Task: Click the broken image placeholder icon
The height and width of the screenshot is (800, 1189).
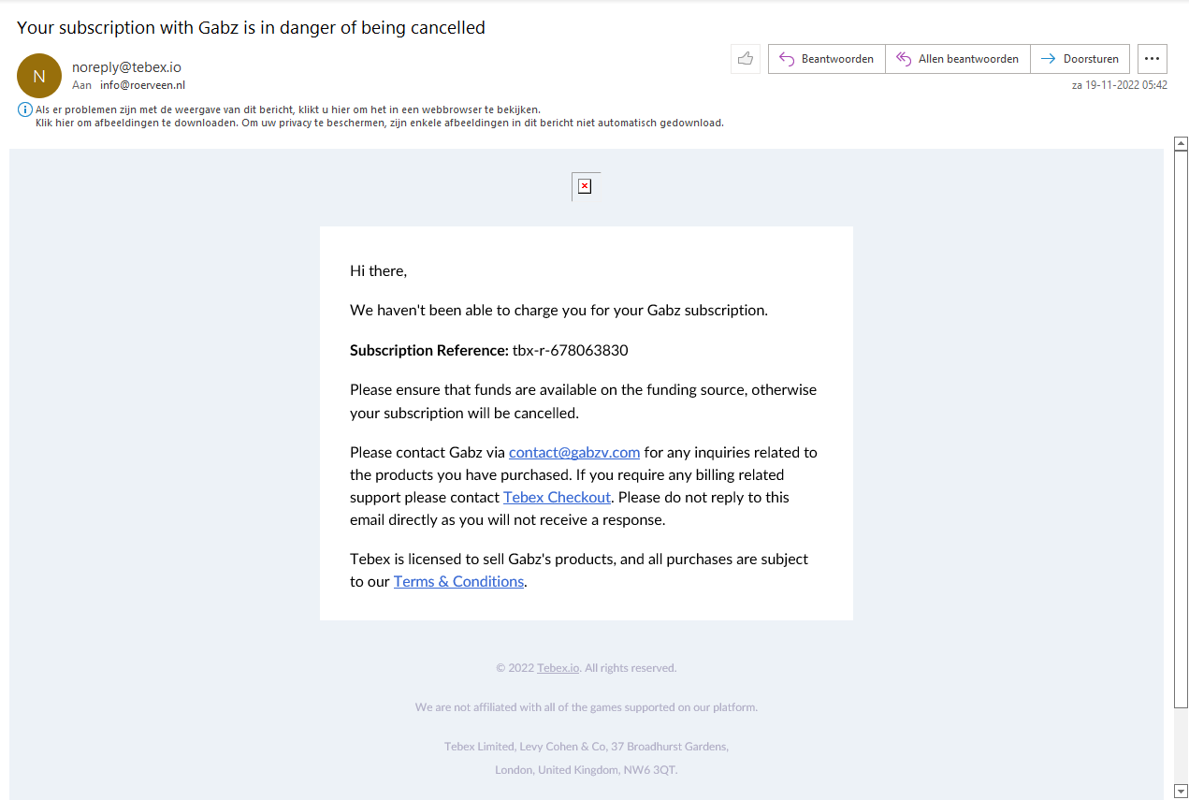Action: (x=585, y=186)
